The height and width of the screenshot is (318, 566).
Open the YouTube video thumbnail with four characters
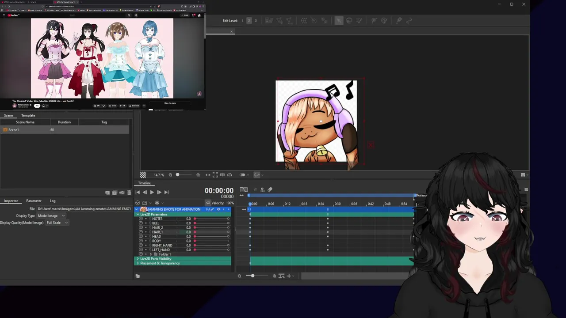[102, 58]
